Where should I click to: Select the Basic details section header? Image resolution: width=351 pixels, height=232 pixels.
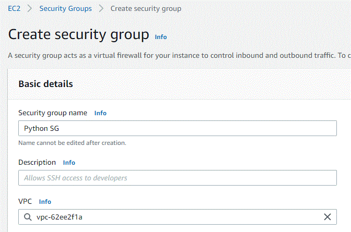(45, 84)
